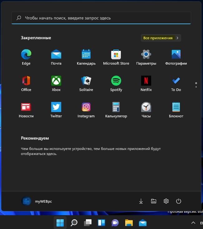This screenshot has height=229, width=203.
Task: Open Microsoft Store
Action: [x=116, y=57]
